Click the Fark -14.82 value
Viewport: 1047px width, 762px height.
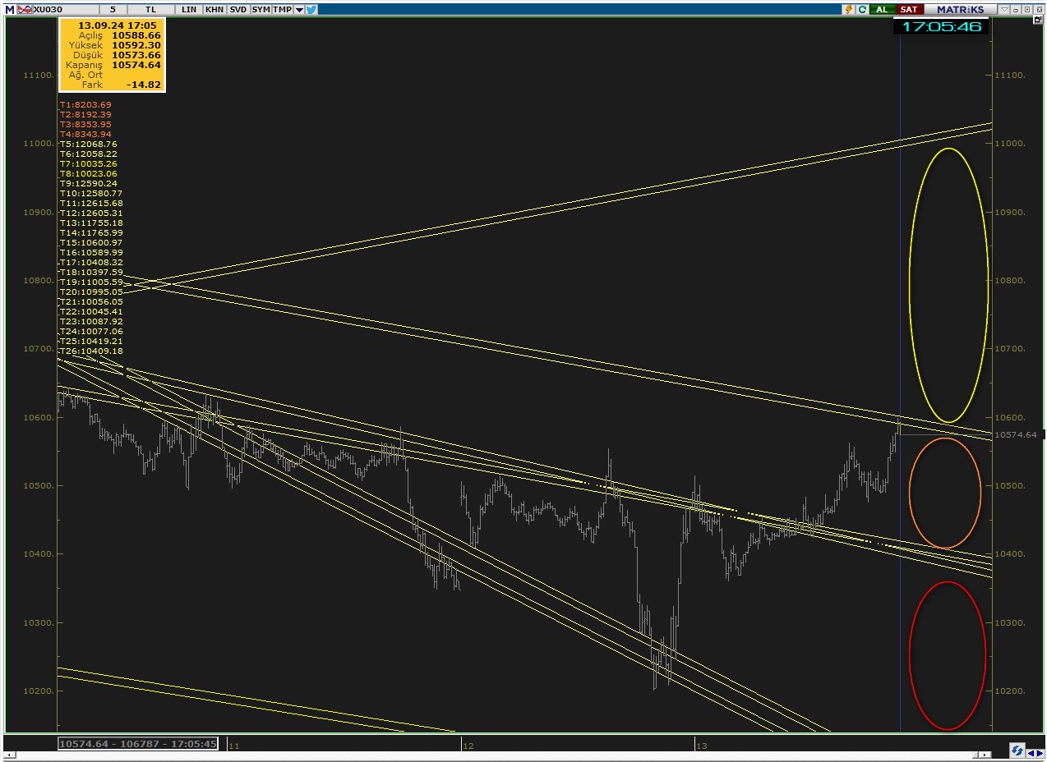(x=144, y=85)
